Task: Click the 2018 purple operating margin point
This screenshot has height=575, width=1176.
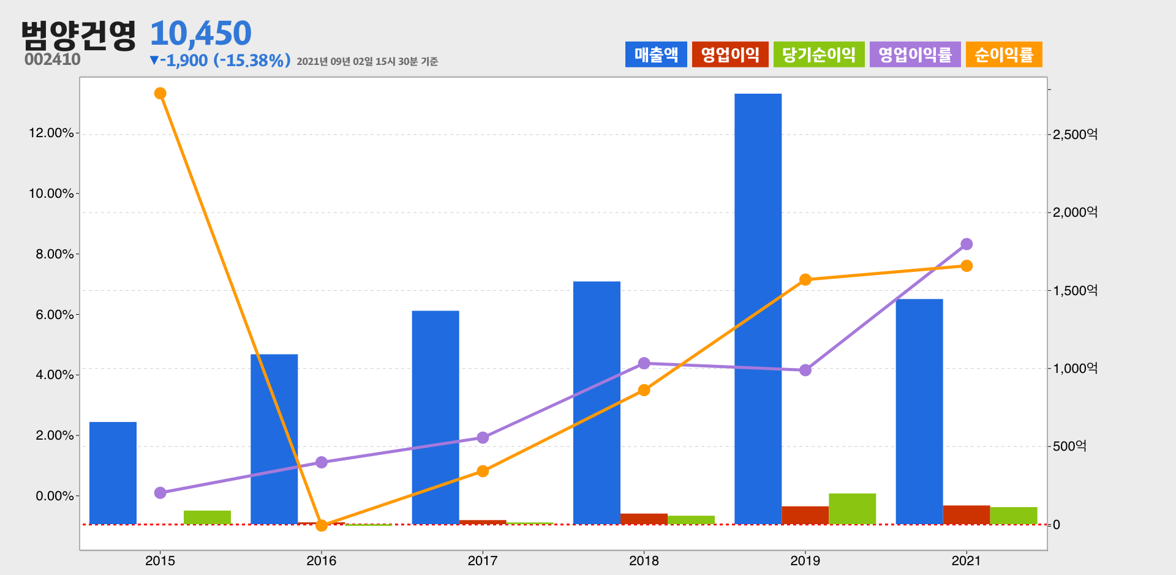Action: (x=644, y=364)
